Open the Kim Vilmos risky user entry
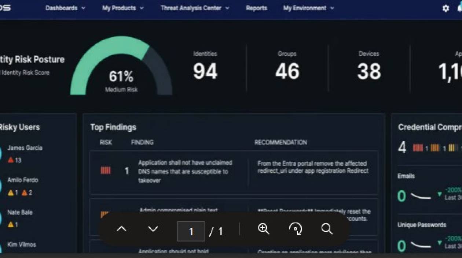 22,244
